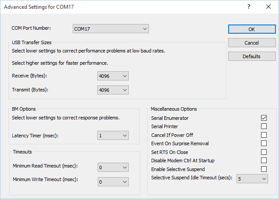
Task: Close the Advanced Settings dialog
Action: coord(268,7)
